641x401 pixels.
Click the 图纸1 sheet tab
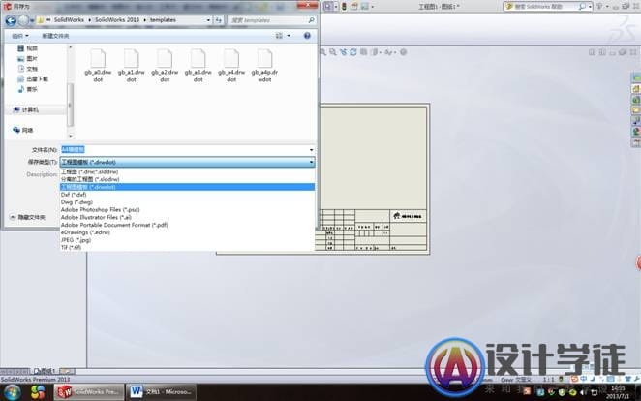(45, 371)
